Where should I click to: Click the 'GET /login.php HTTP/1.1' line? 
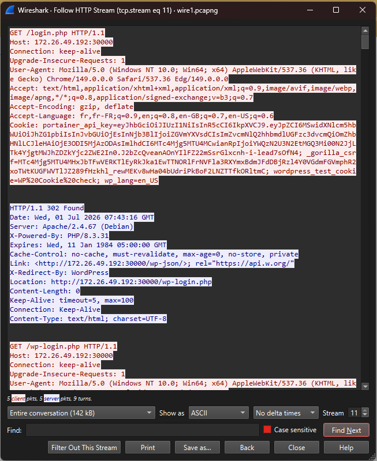pyautogui.click(x=57, y=33)
